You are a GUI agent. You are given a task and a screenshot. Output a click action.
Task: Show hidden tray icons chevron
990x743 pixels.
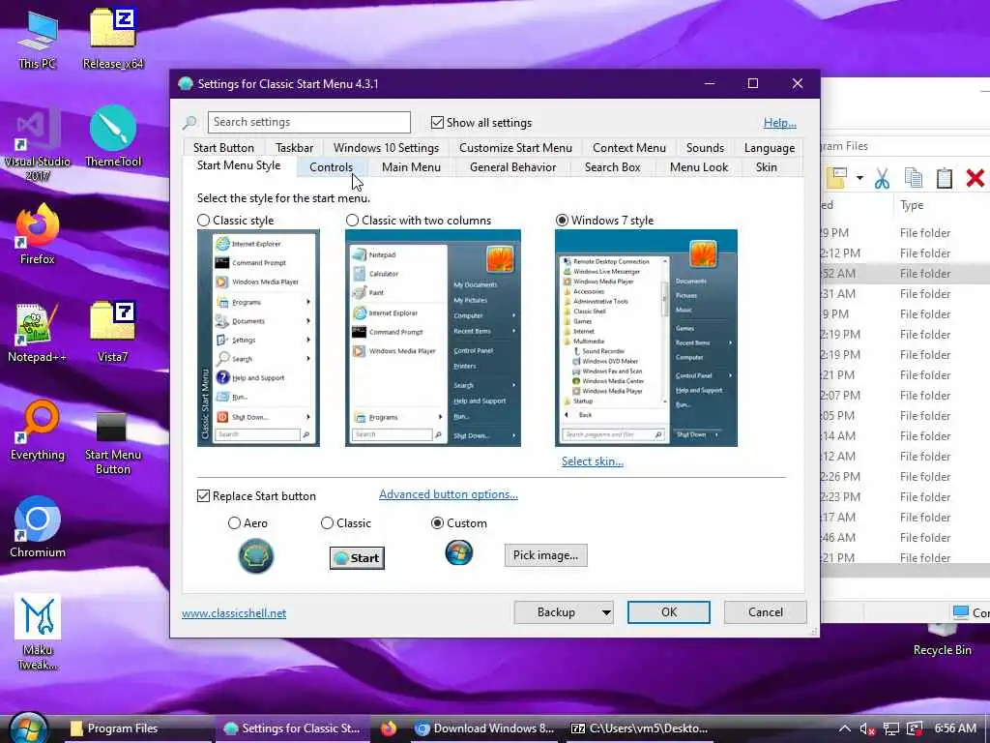coord(845,729)
